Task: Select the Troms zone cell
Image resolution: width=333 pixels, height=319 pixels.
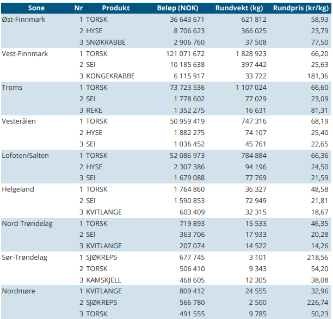Action: [x=12, y=88]
